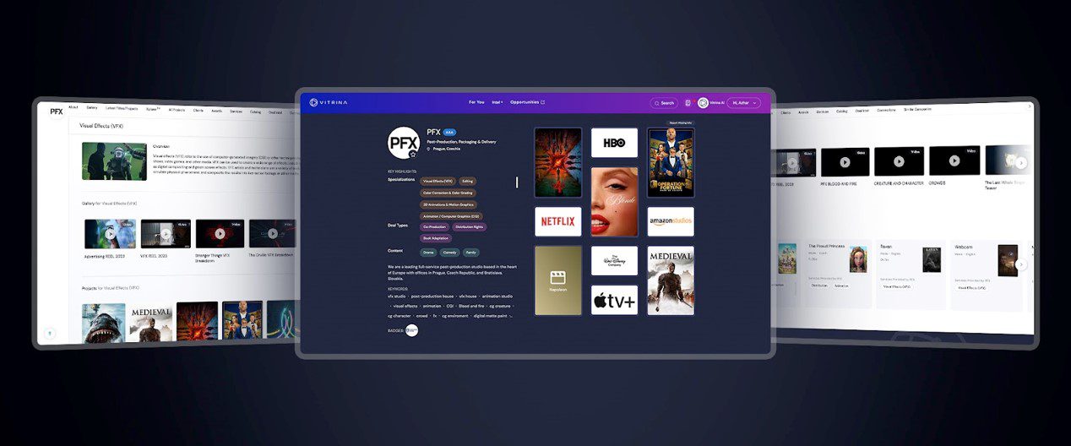Open the Webcam title card poster
This screenshot has height=446, width=1071.
(1008, 260)
